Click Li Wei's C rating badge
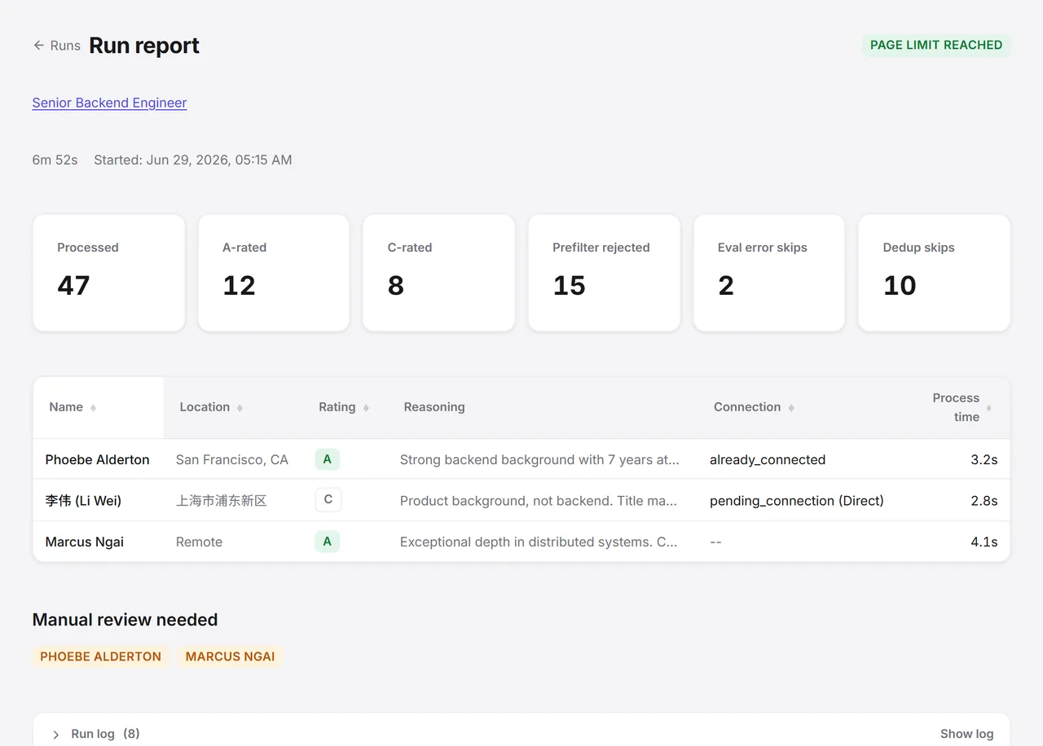Screen dimensions: 1043x746 click(x=328, y=500)
